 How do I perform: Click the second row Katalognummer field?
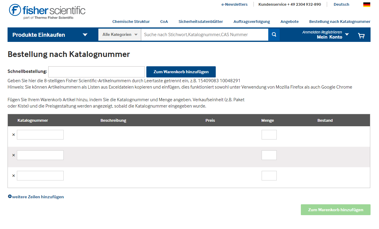[40, 155]
